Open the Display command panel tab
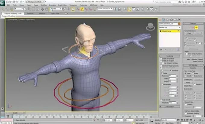The width and height of the screenshot is (205, 124). coord(175,20)
